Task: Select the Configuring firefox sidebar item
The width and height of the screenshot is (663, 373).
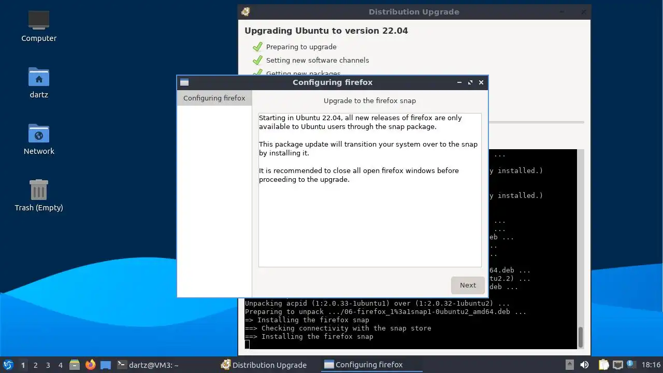Action: pos(214,98)
